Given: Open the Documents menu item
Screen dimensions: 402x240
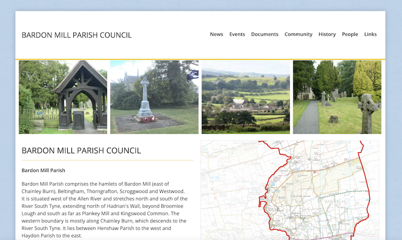Looking at the screenshot, I should [264, 35].
